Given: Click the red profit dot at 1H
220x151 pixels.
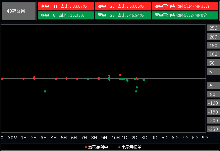Looking at the screenshot, I should [23, 79].
